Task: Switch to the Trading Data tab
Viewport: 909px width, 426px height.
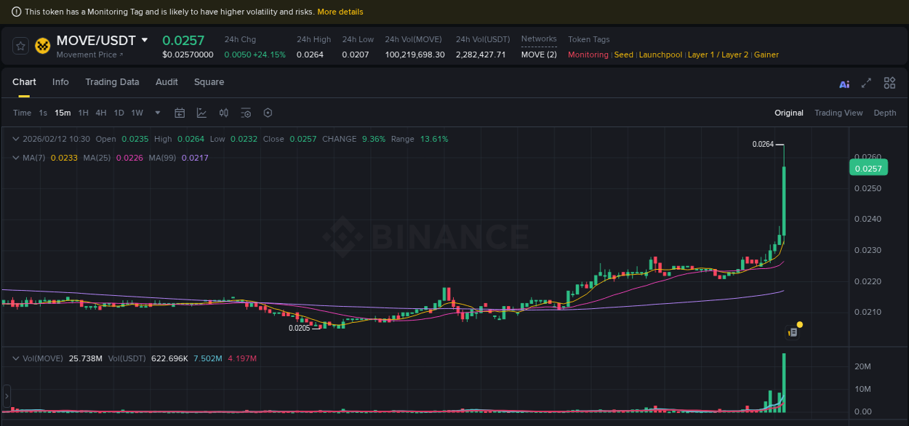Action: tap(112, 82)
